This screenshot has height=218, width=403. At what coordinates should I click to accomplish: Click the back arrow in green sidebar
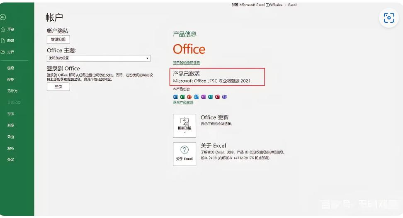coord(3,17)
